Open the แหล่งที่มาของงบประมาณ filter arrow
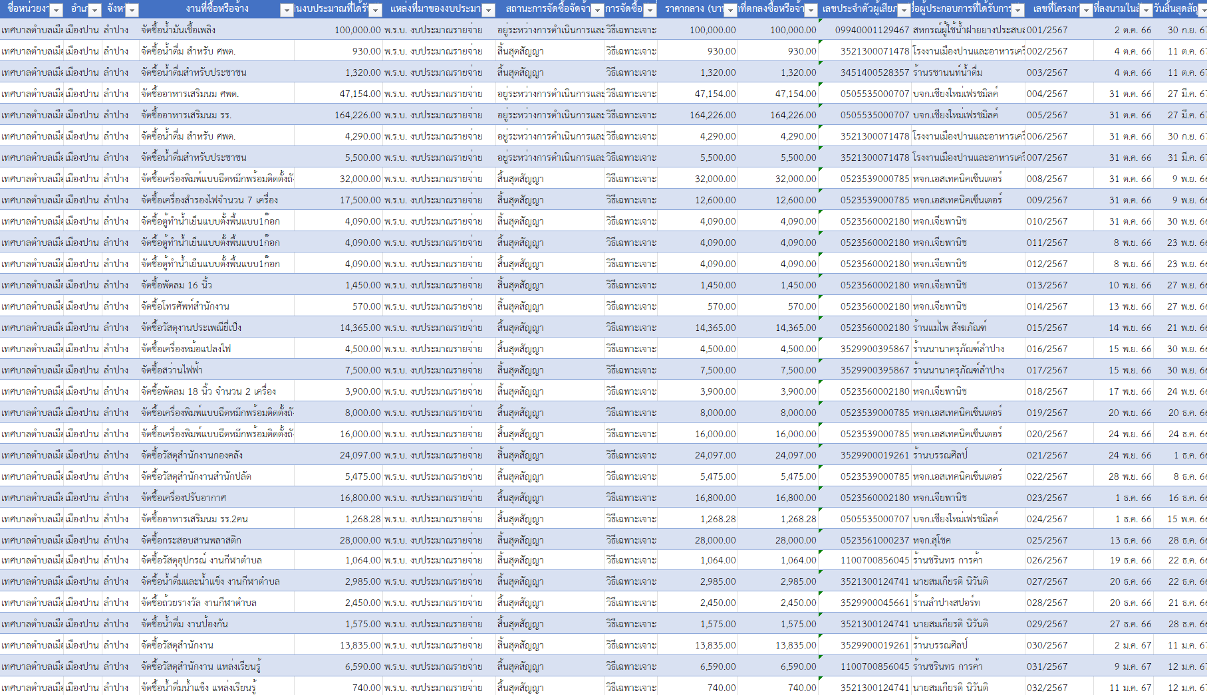Image resolution: width=1207 pixels, height=695 pixels. (x=489, y=10)
